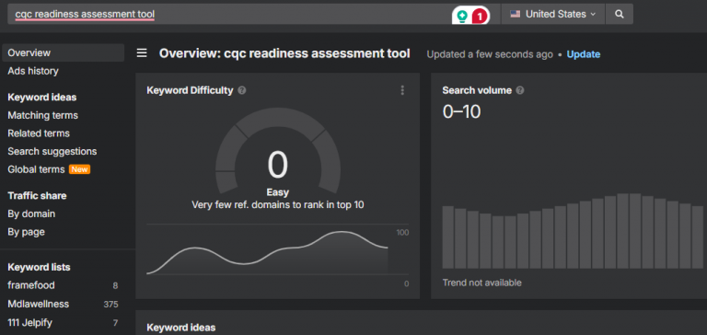Go to Related terms report
707x335 pixels.
[x=39, y=133]
